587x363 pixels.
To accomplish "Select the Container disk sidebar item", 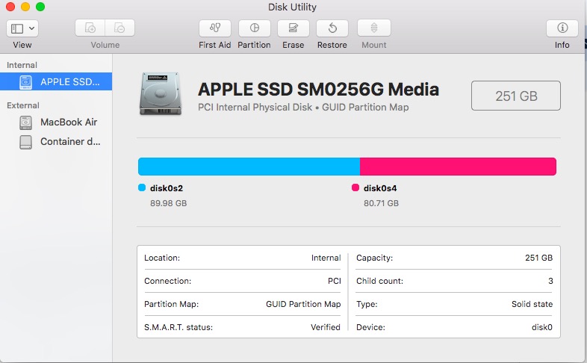I will click(x=56, y=142).
